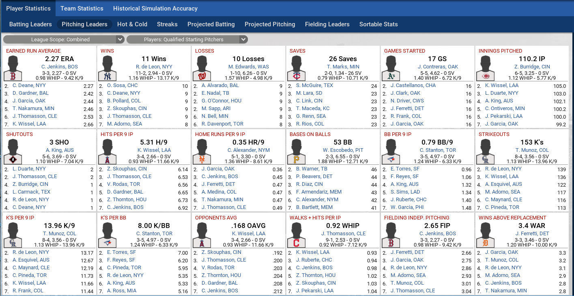Go to Batting Leaders subtab

pos(30,24)
